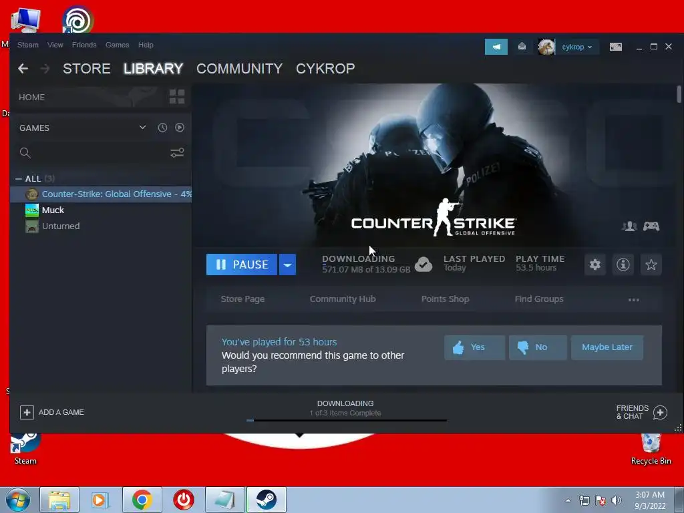Open the volume speaker tray icon
Image resolution: width=684 pixels, height=513 pixels.
(616, 500)
